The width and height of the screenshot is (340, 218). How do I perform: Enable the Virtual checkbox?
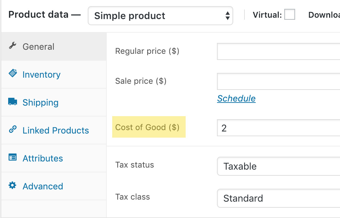click(x=290, y=15)
